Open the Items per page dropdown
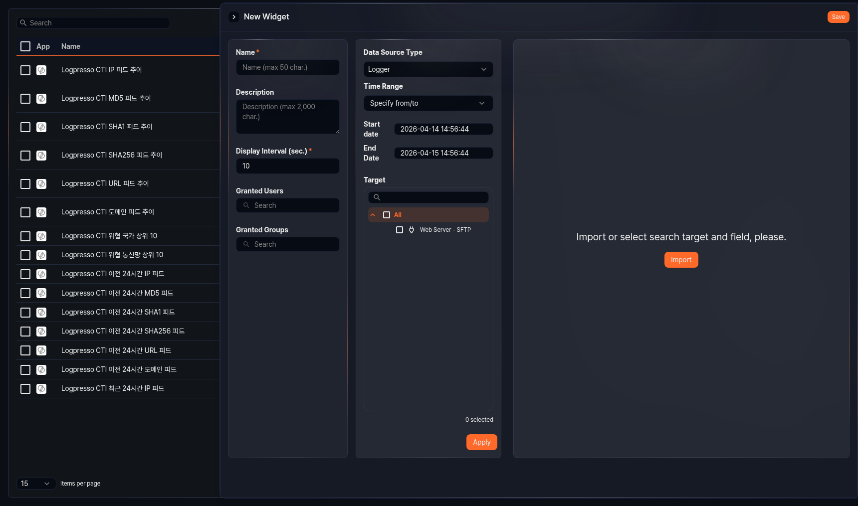 click(x=36, y=484)
